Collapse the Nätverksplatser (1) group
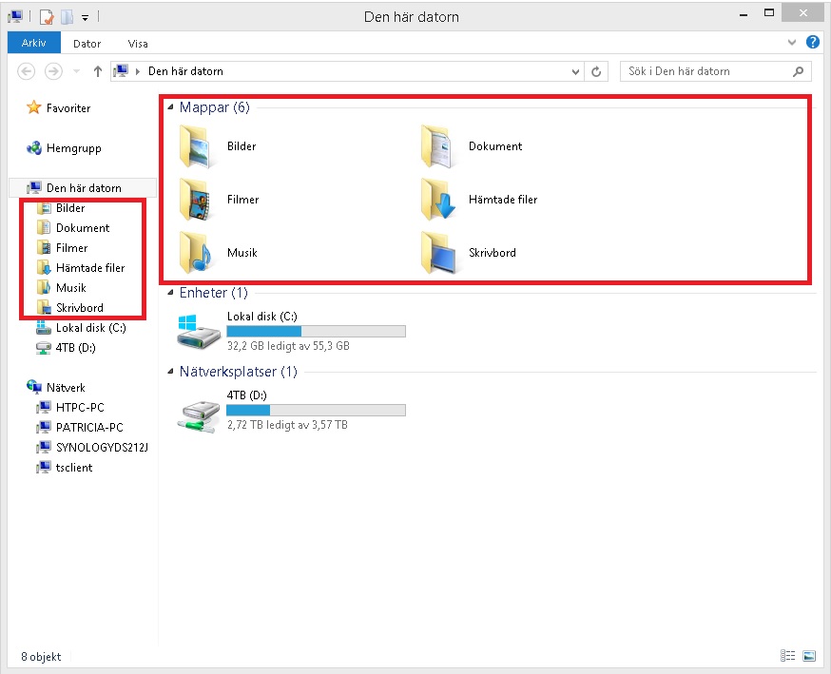831x674 pixels. point(170,372)
